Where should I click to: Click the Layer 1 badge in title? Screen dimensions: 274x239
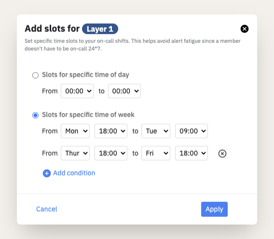point(100,29)
